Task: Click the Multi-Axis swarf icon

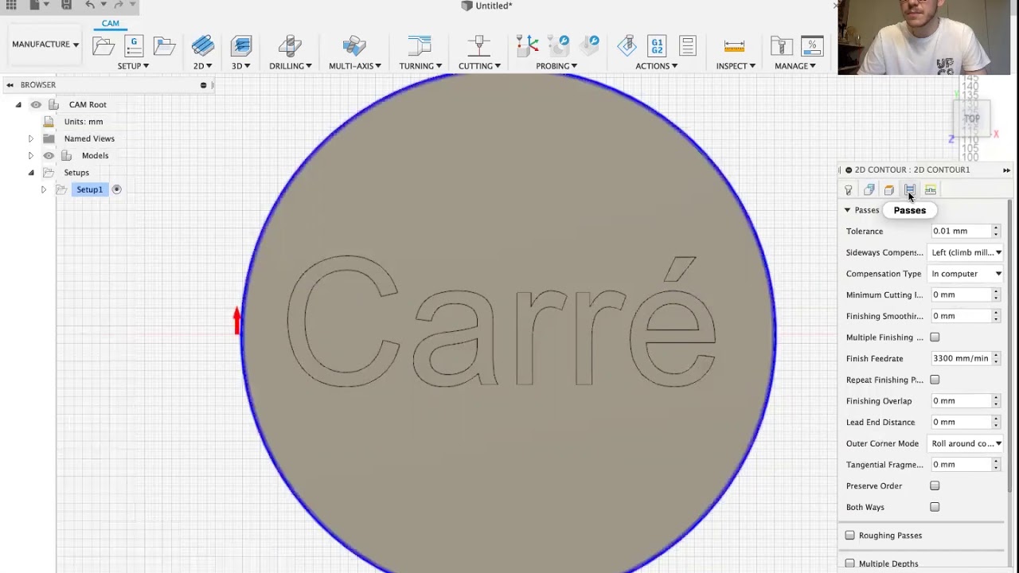Action: pos(354,45)
